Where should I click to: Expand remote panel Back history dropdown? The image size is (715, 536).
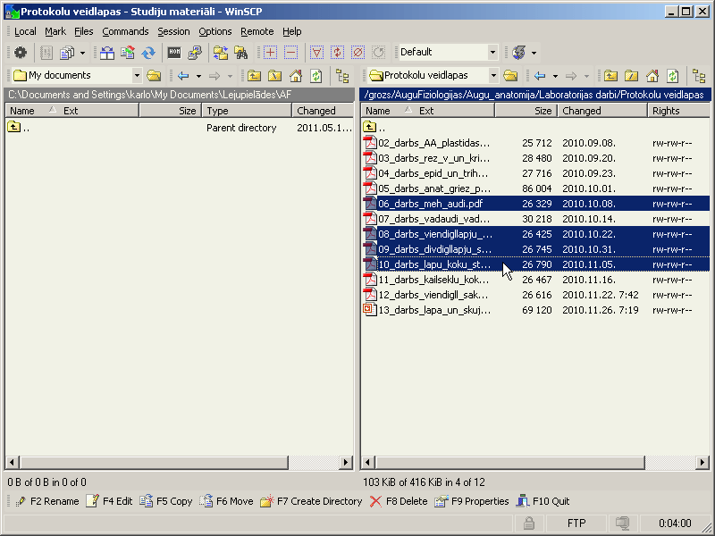point(555,76)
